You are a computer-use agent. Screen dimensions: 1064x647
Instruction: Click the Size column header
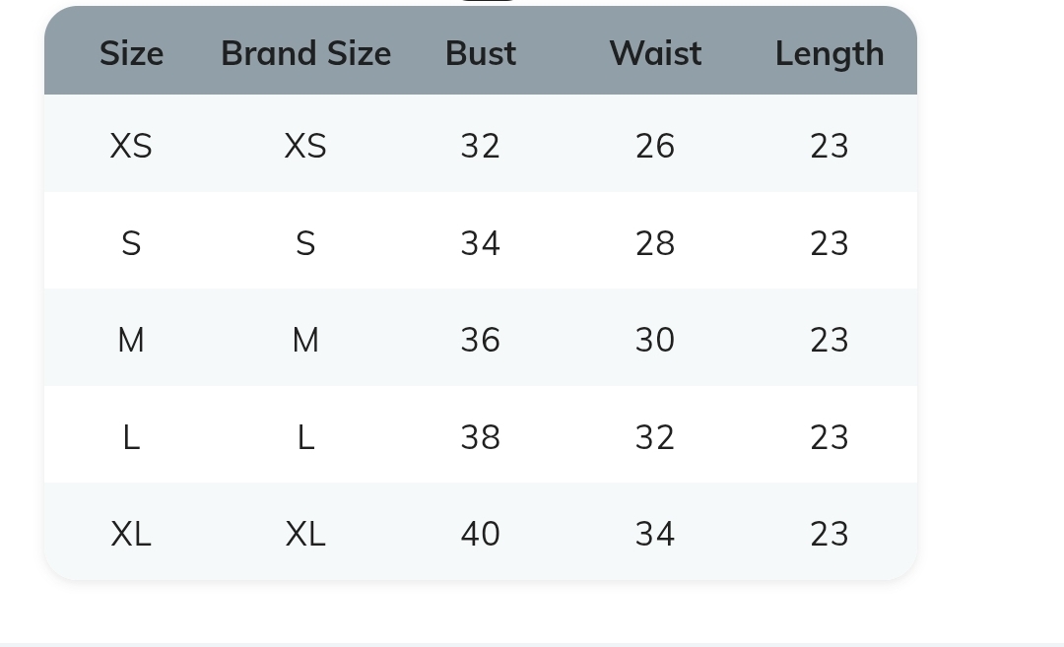coord(131,53)
